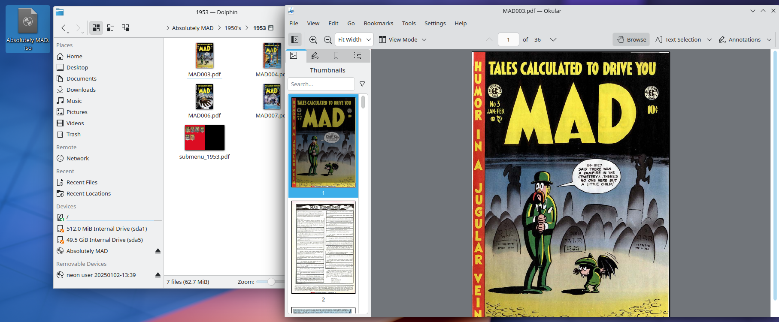Switch Dolphin to Compact view mode
779x322 pixels.
pyautogui.click(x=111, y=28)
